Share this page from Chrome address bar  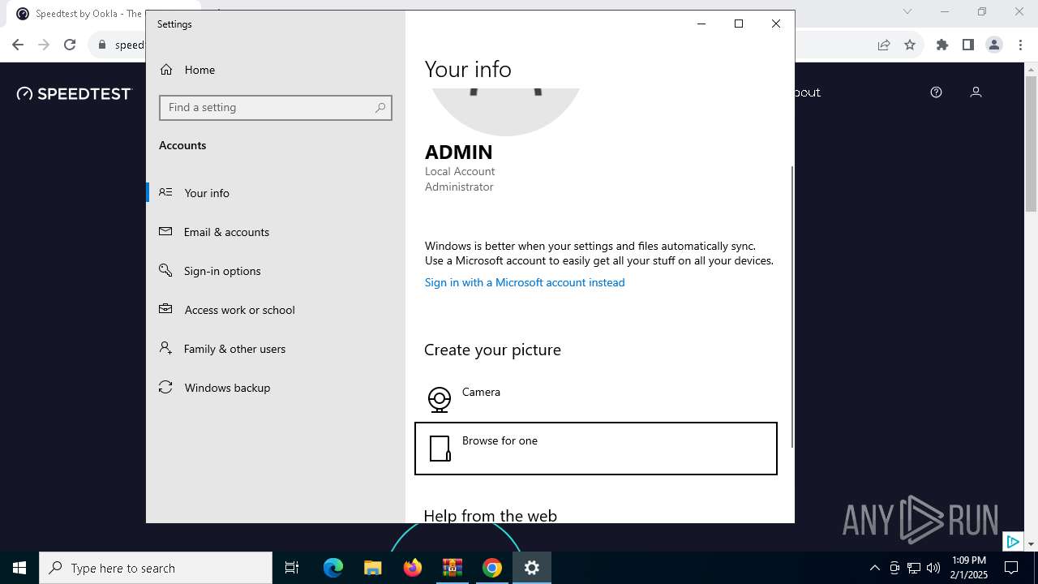884,45
